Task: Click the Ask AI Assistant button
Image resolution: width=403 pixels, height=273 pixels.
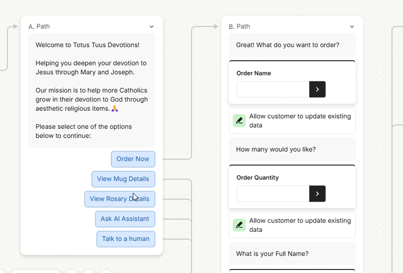Action: 125,219
